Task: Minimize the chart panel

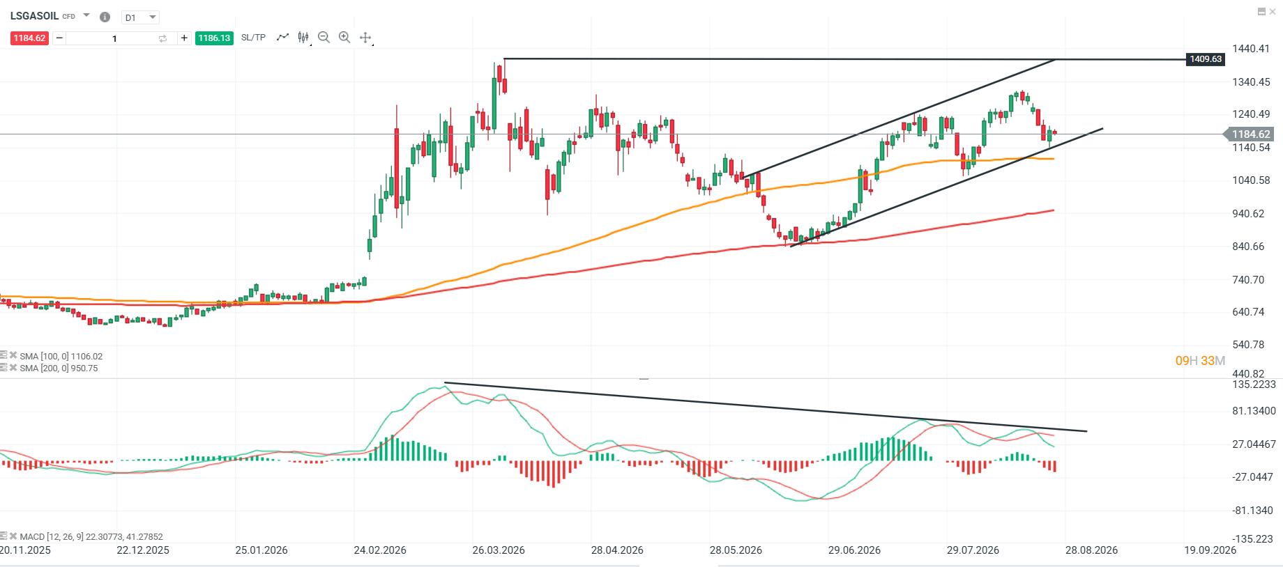Action: (1261, 11)
